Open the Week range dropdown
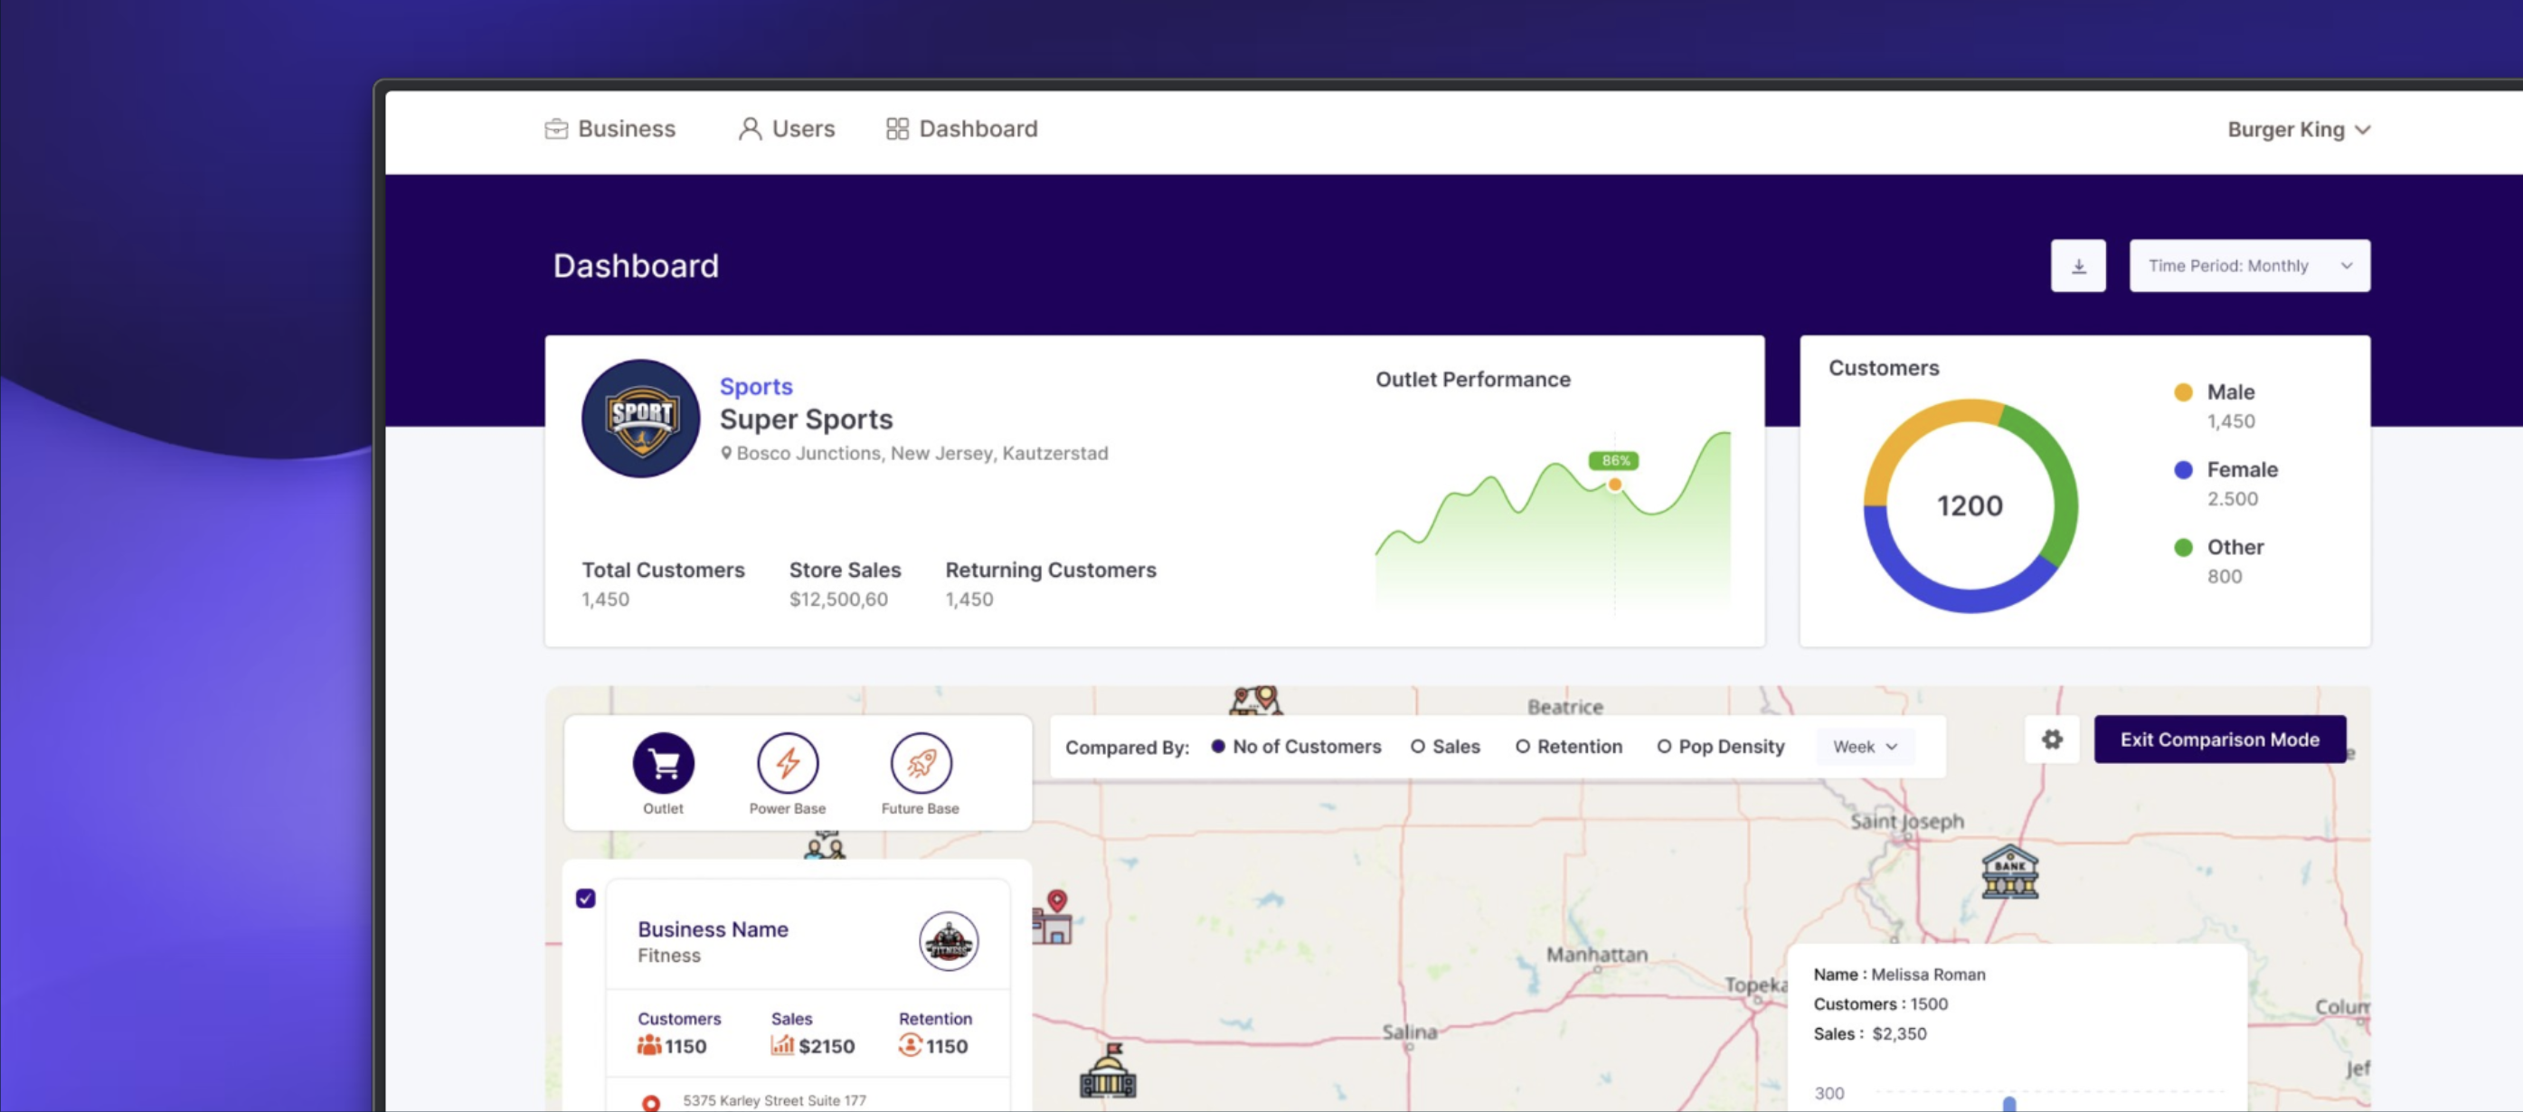Viewport: 2523px width, 1112px height. click(1865, 746)
